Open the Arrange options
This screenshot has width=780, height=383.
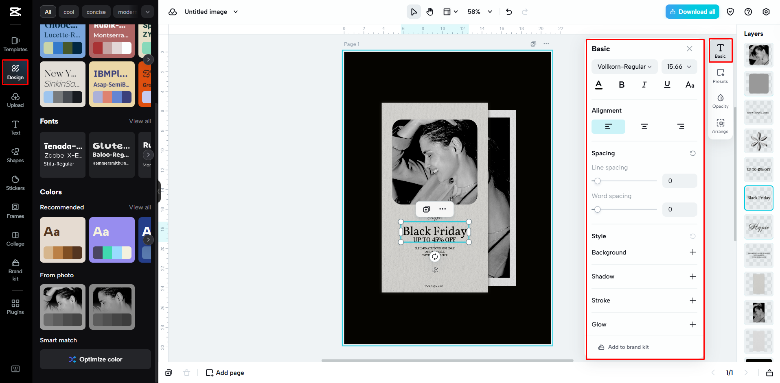point(720,125)
